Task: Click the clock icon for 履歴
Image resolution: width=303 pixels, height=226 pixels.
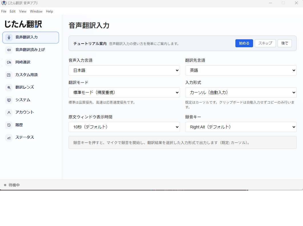Action: click(9, 125)
